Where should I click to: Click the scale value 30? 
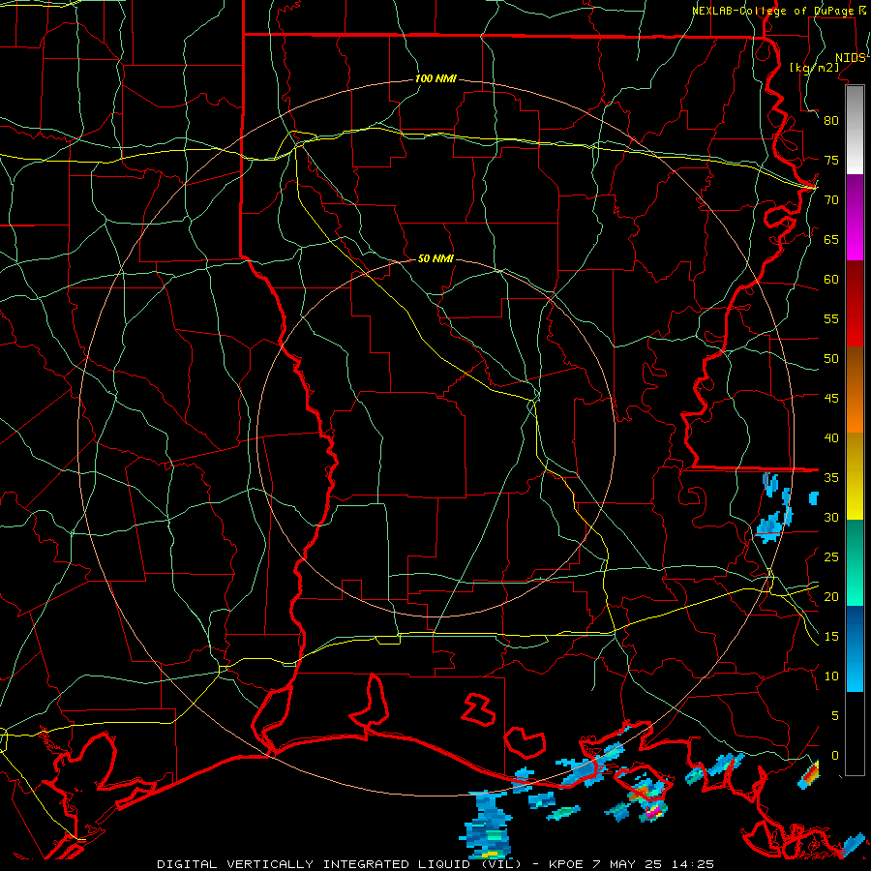tap(831, 517)
